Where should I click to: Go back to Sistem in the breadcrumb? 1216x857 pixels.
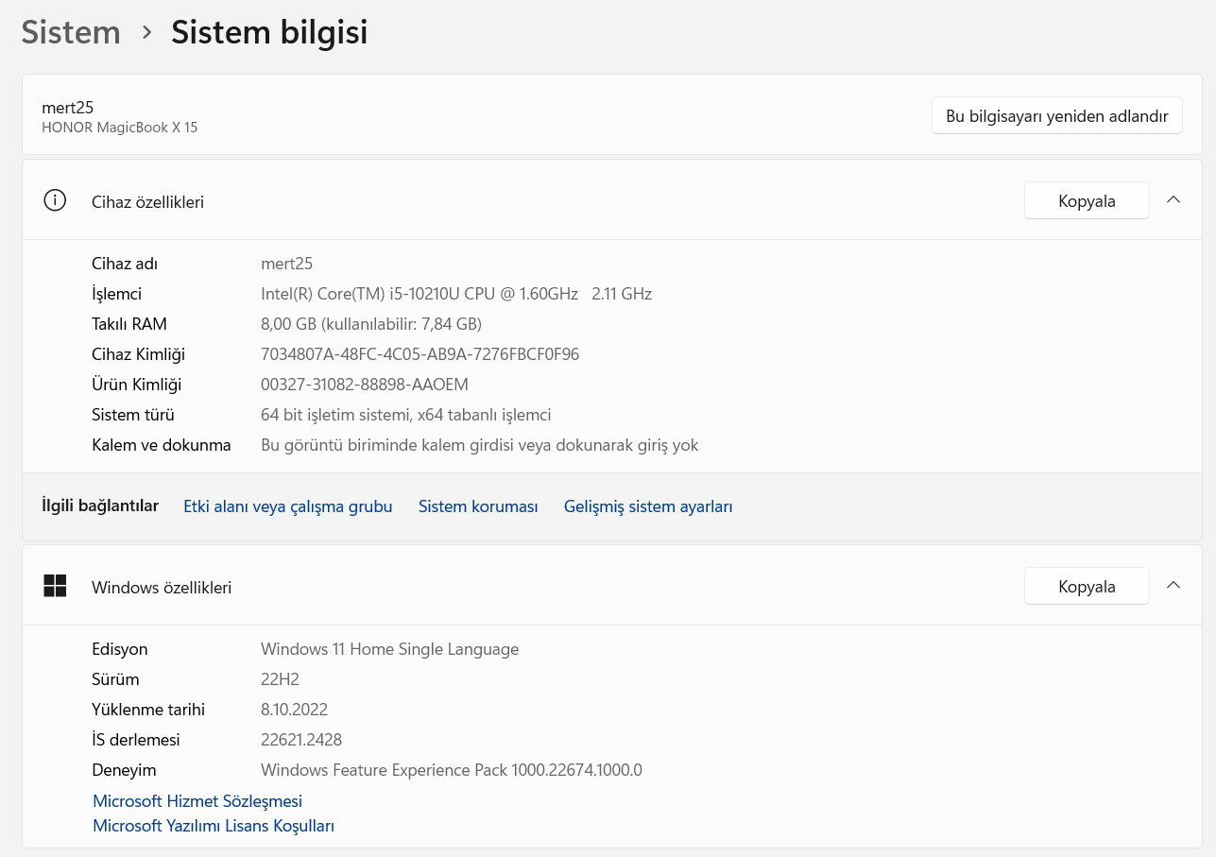71,32
